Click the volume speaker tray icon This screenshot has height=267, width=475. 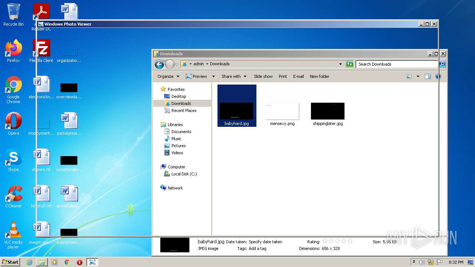coord(422,262)
